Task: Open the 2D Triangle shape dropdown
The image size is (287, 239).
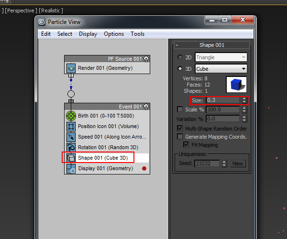Action: click(221, 57)
